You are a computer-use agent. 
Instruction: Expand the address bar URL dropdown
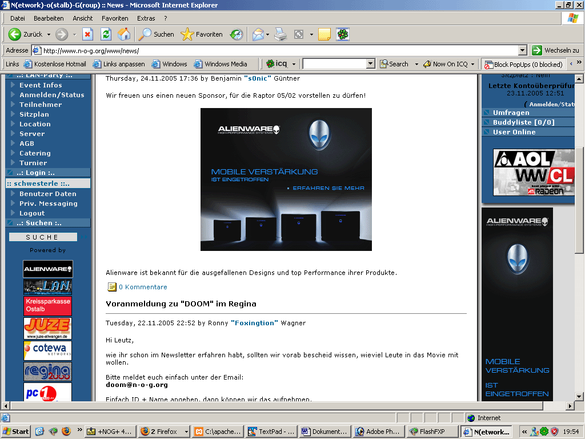click(x=522, y=50)
